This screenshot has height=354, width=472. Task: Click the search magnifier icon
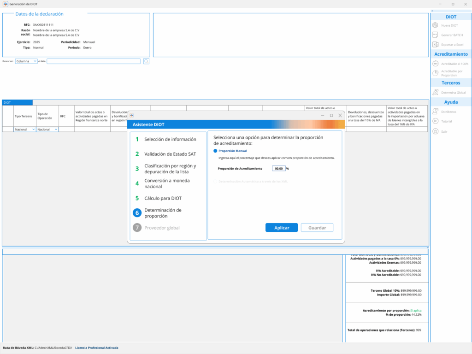pyautogui.click(x=146, y=61)
